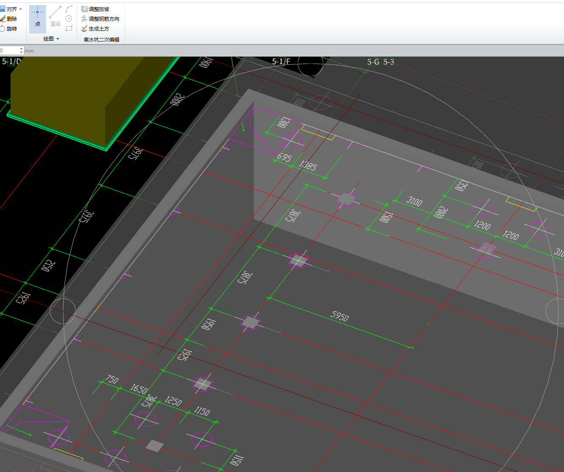Image resolution: width=564 pixels, height=472 pixels.
Task: Click the axis label 5-G
Action: (373, 62)
